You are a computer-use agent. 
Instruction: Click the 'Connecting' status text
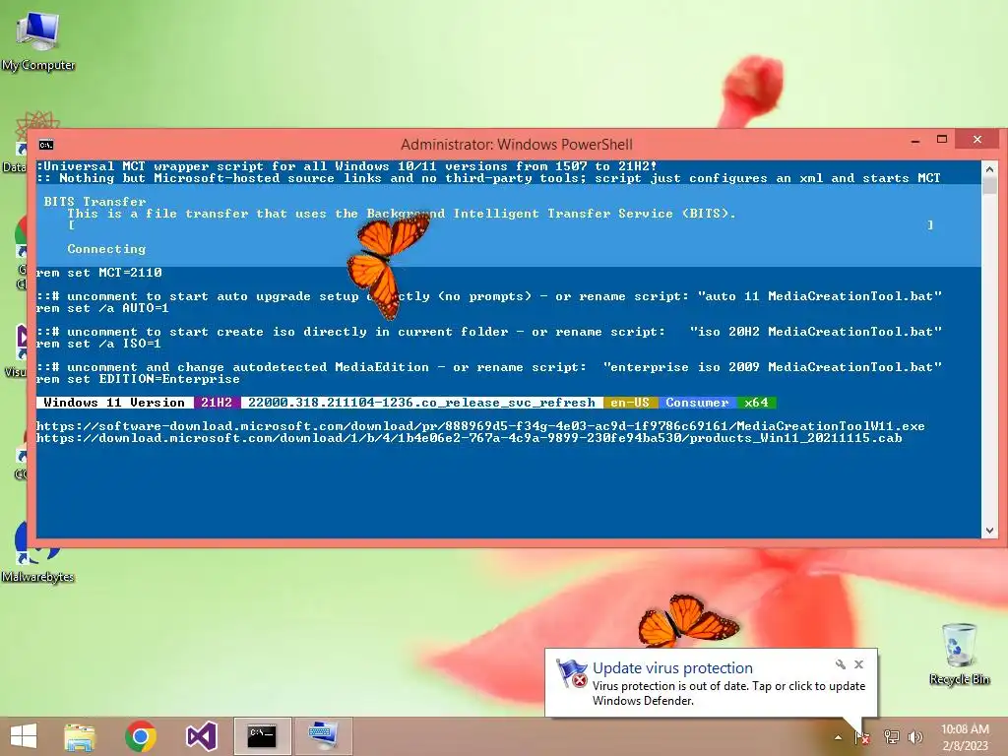[106, 249]
